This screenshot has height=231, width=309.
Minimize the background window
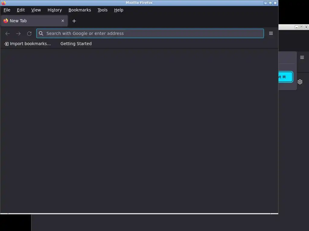pyautogui.click(x=297, y=27)
